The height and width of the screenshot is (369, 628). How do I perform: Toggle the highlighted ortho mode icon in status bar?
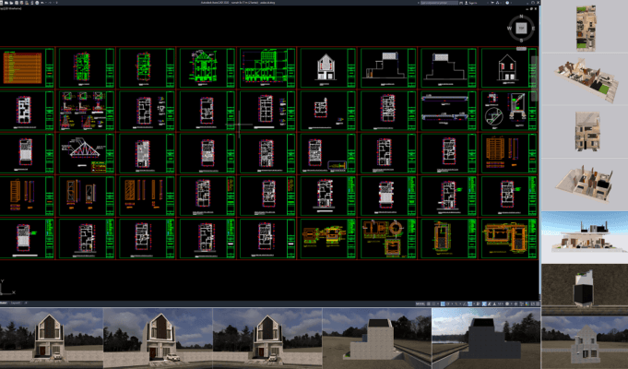pyautogui.click(x=443, y=304)
